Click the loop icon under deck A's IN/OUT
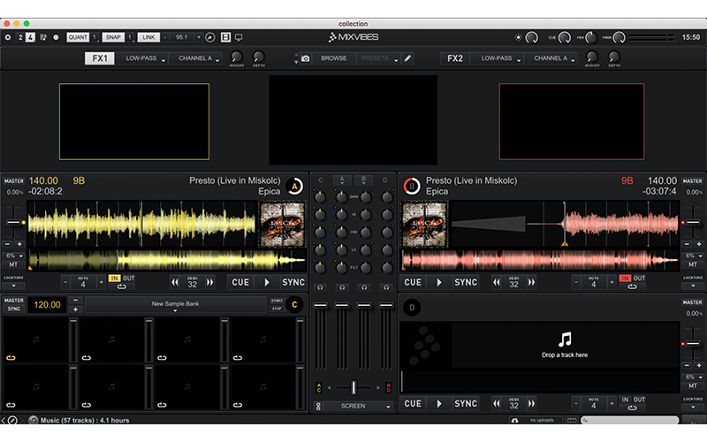 pos(120,287)
